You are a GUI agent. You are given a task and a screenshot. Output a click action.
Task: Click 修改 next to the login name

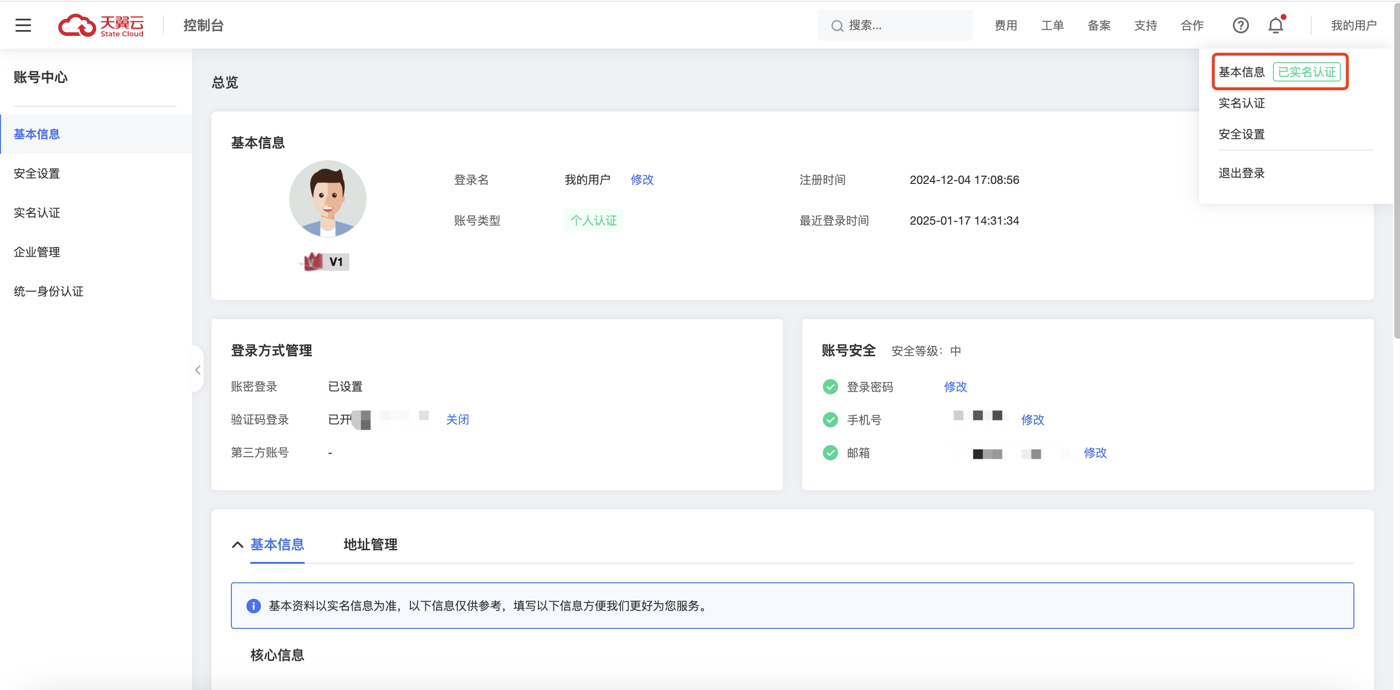[642, 180]
